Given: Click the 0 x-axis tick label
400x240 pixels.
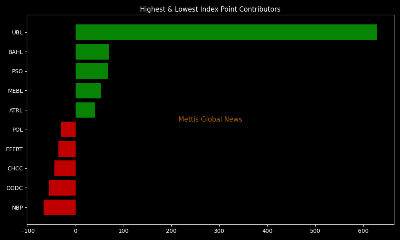Looking at the screenshot, I should 76,231.
